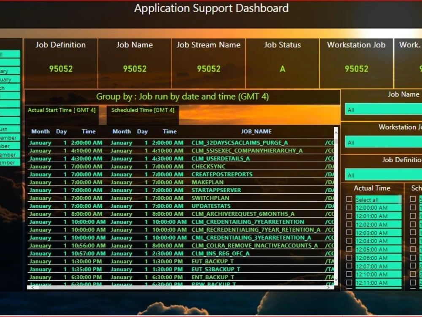
Task: Select the Job Stream Name card
Action: (208, 63)
